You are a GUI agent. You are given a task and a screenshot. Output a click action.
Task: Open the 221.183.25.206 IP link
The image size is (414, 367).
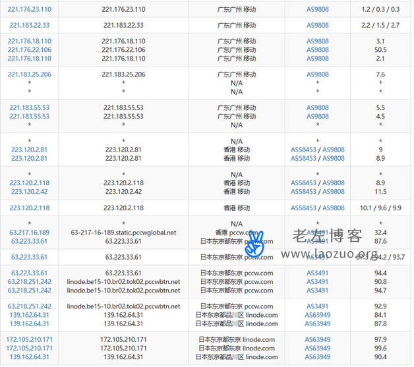coord(30,74)
